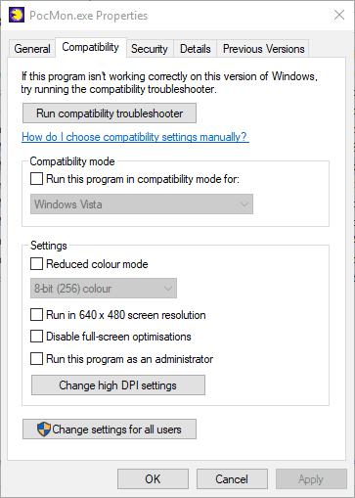Image resolution: width=355 pixels, height=498 pixels.
Task: Confirm the dialog with OK
Action: tap(153, 479)
